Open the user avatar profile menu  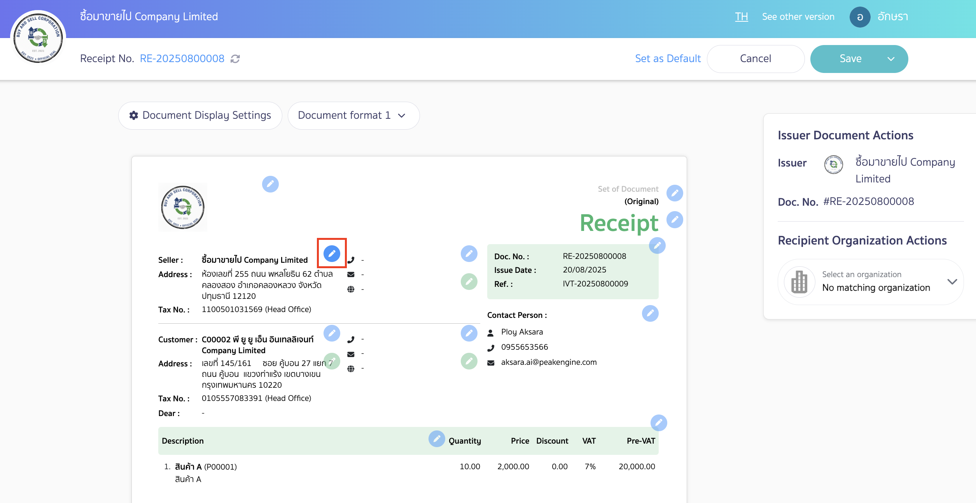tap(860, 17)
